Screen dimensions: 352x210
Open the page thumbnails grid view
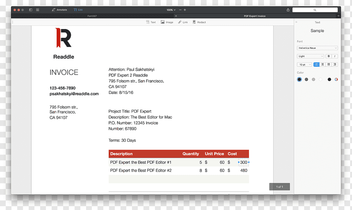coord(38,10)
